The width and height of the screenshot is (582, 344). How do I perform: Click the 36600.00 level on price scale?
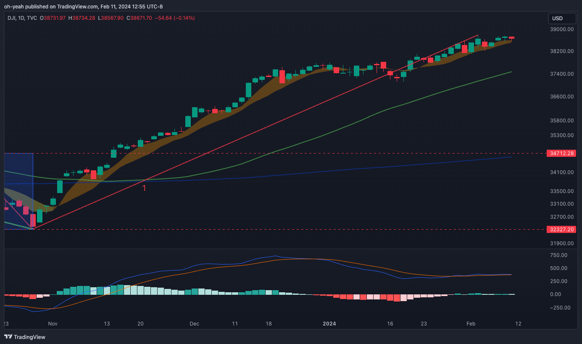click(x=562, y=97)
